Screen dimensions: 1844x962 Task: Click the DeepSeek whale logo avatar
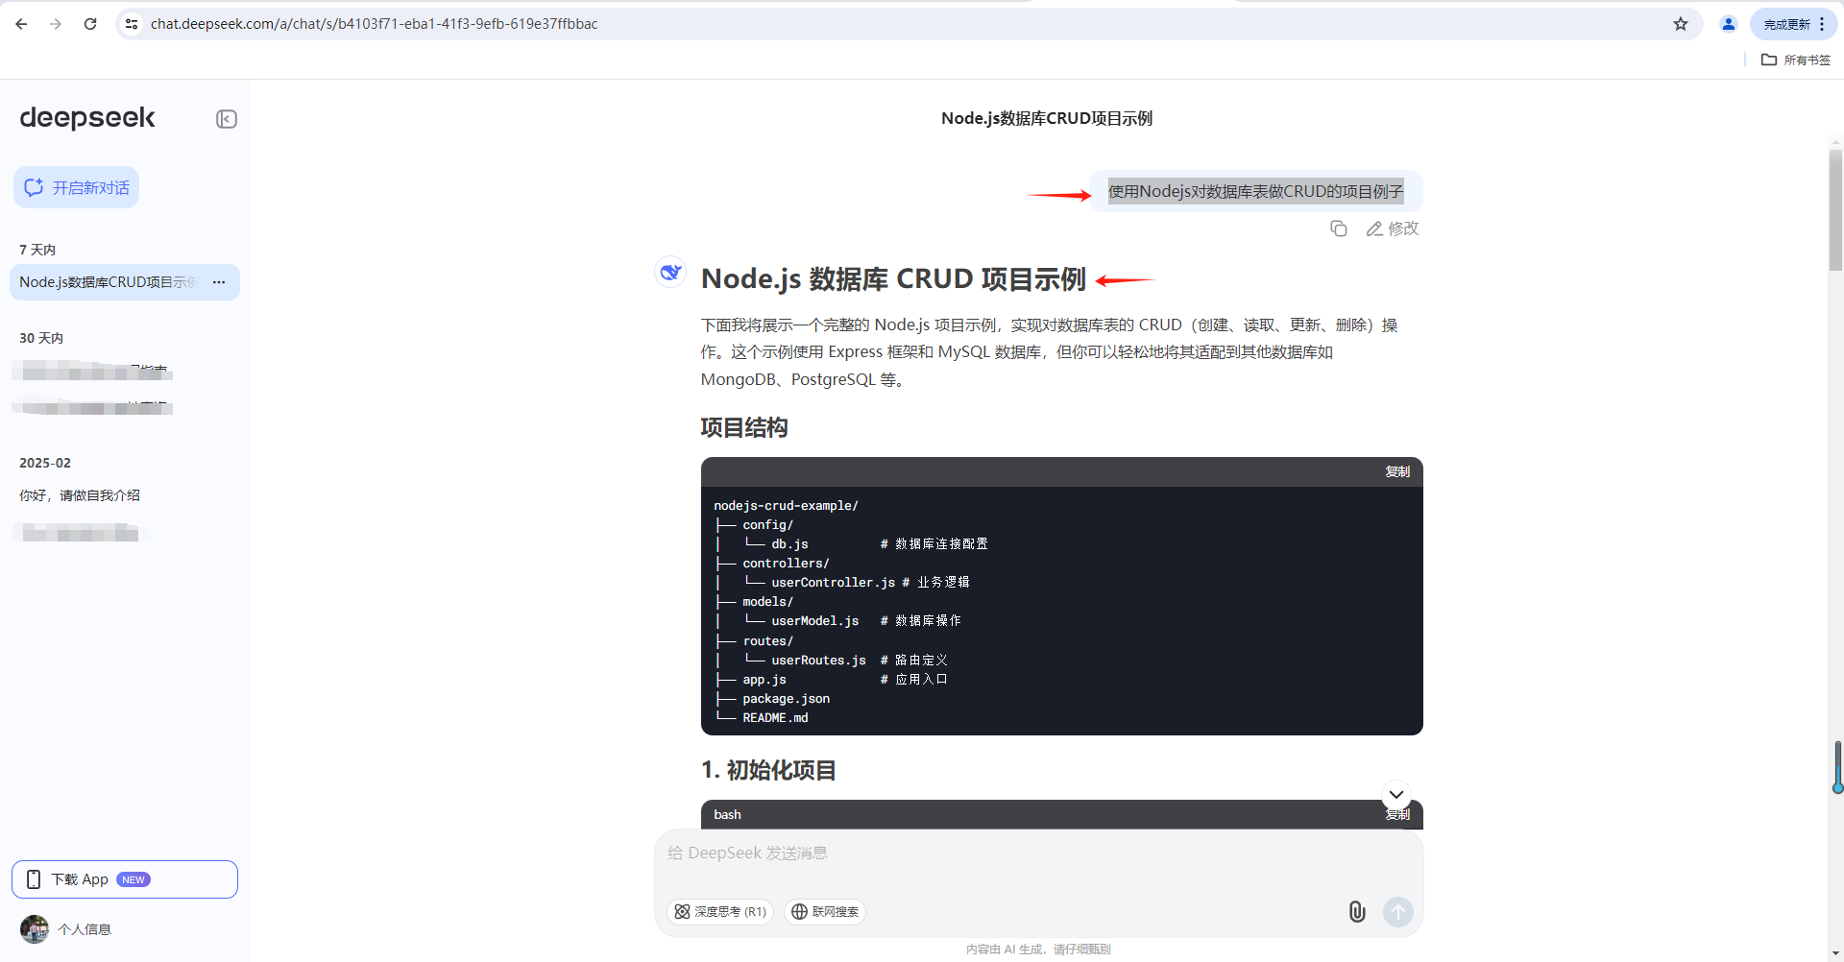pos(670,273)
